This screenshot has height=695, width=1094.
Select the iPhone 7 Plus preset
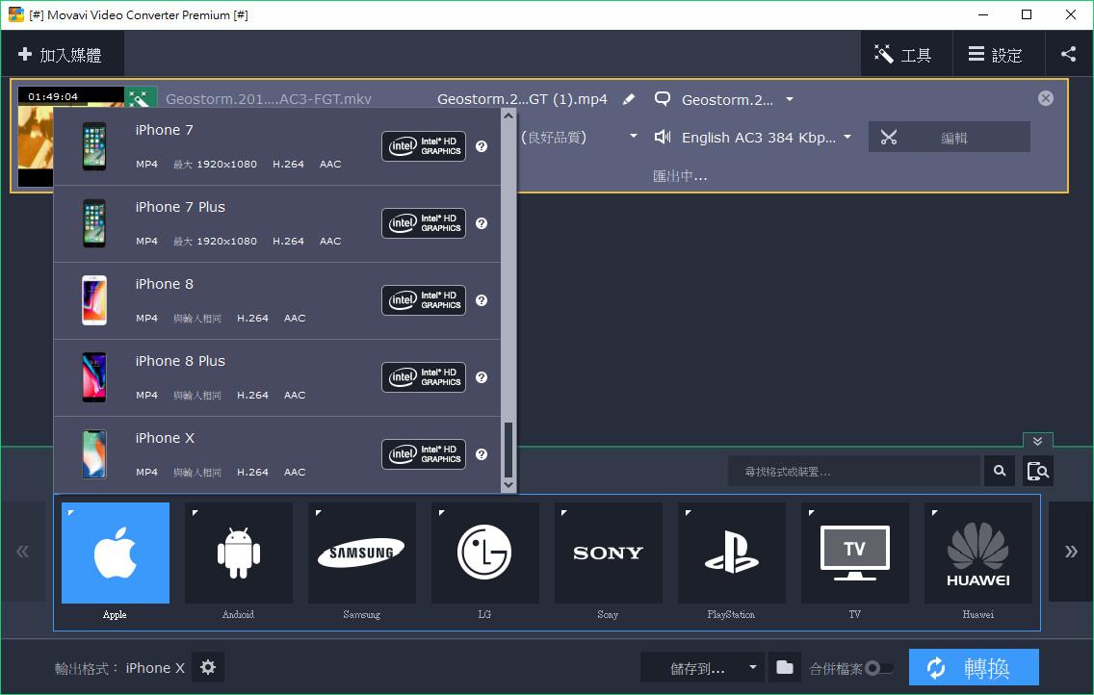pos(277,223)
